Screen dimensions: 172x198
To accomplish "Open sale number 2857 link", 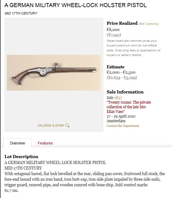I will point(118,98).
